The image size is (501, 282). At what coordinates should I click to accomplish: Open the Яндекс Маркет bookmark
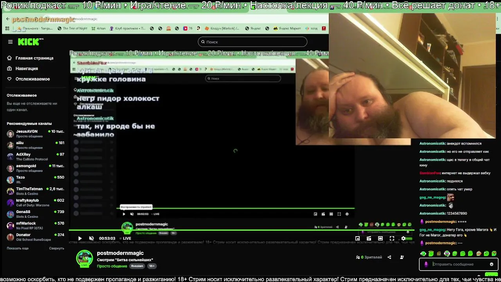pos(287,29)
